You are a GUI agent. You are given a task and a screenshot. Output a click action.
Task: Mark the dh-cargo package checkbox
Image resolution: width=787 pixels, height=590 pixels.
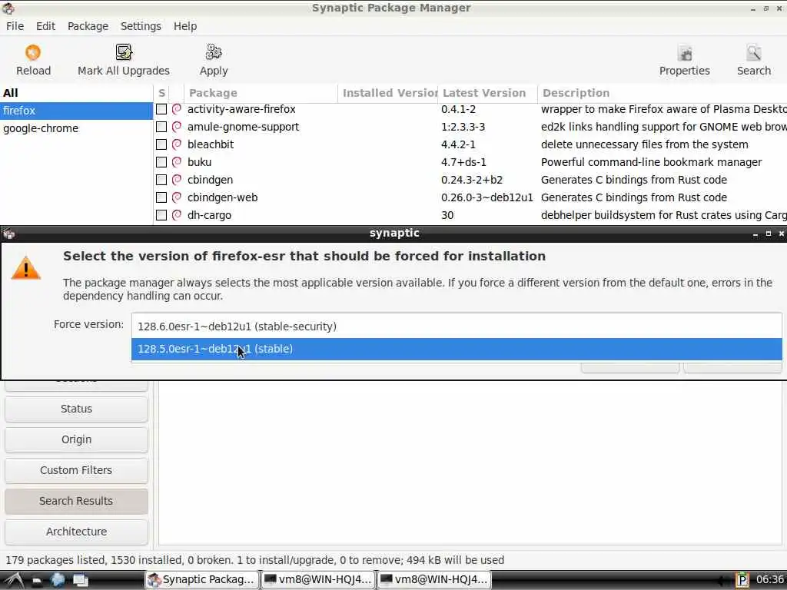(161, 215)
